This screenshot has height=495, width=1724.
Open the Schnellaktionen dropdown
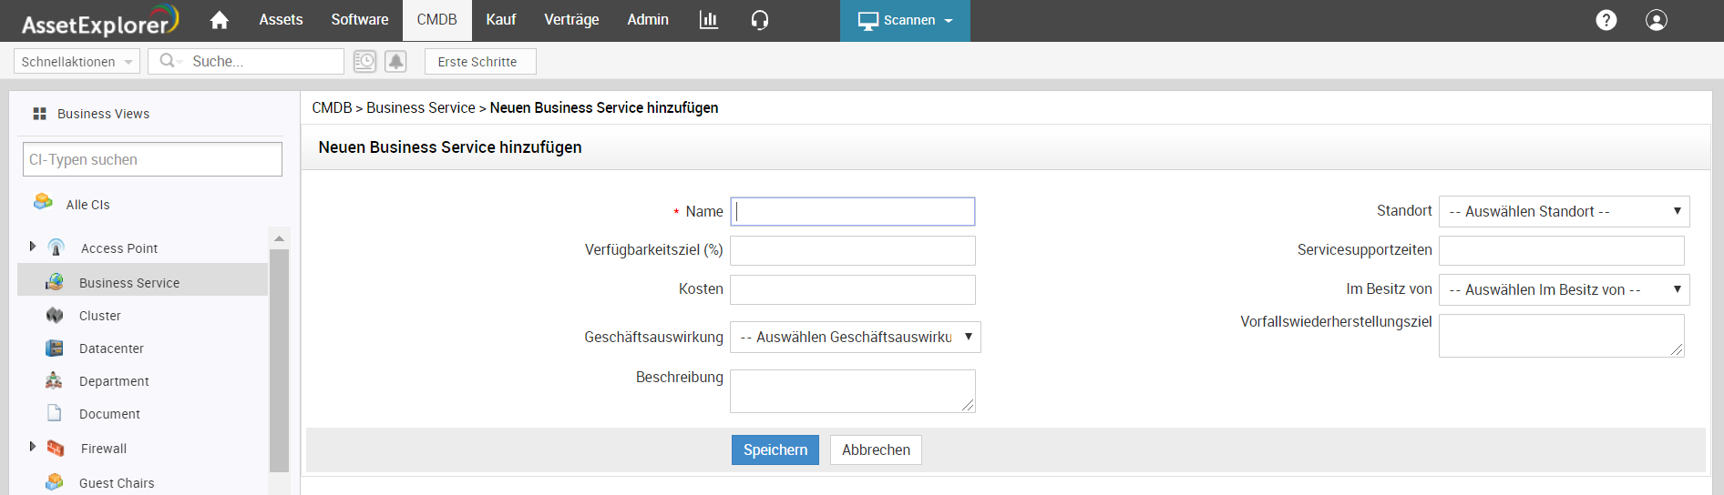click(77, 61)
